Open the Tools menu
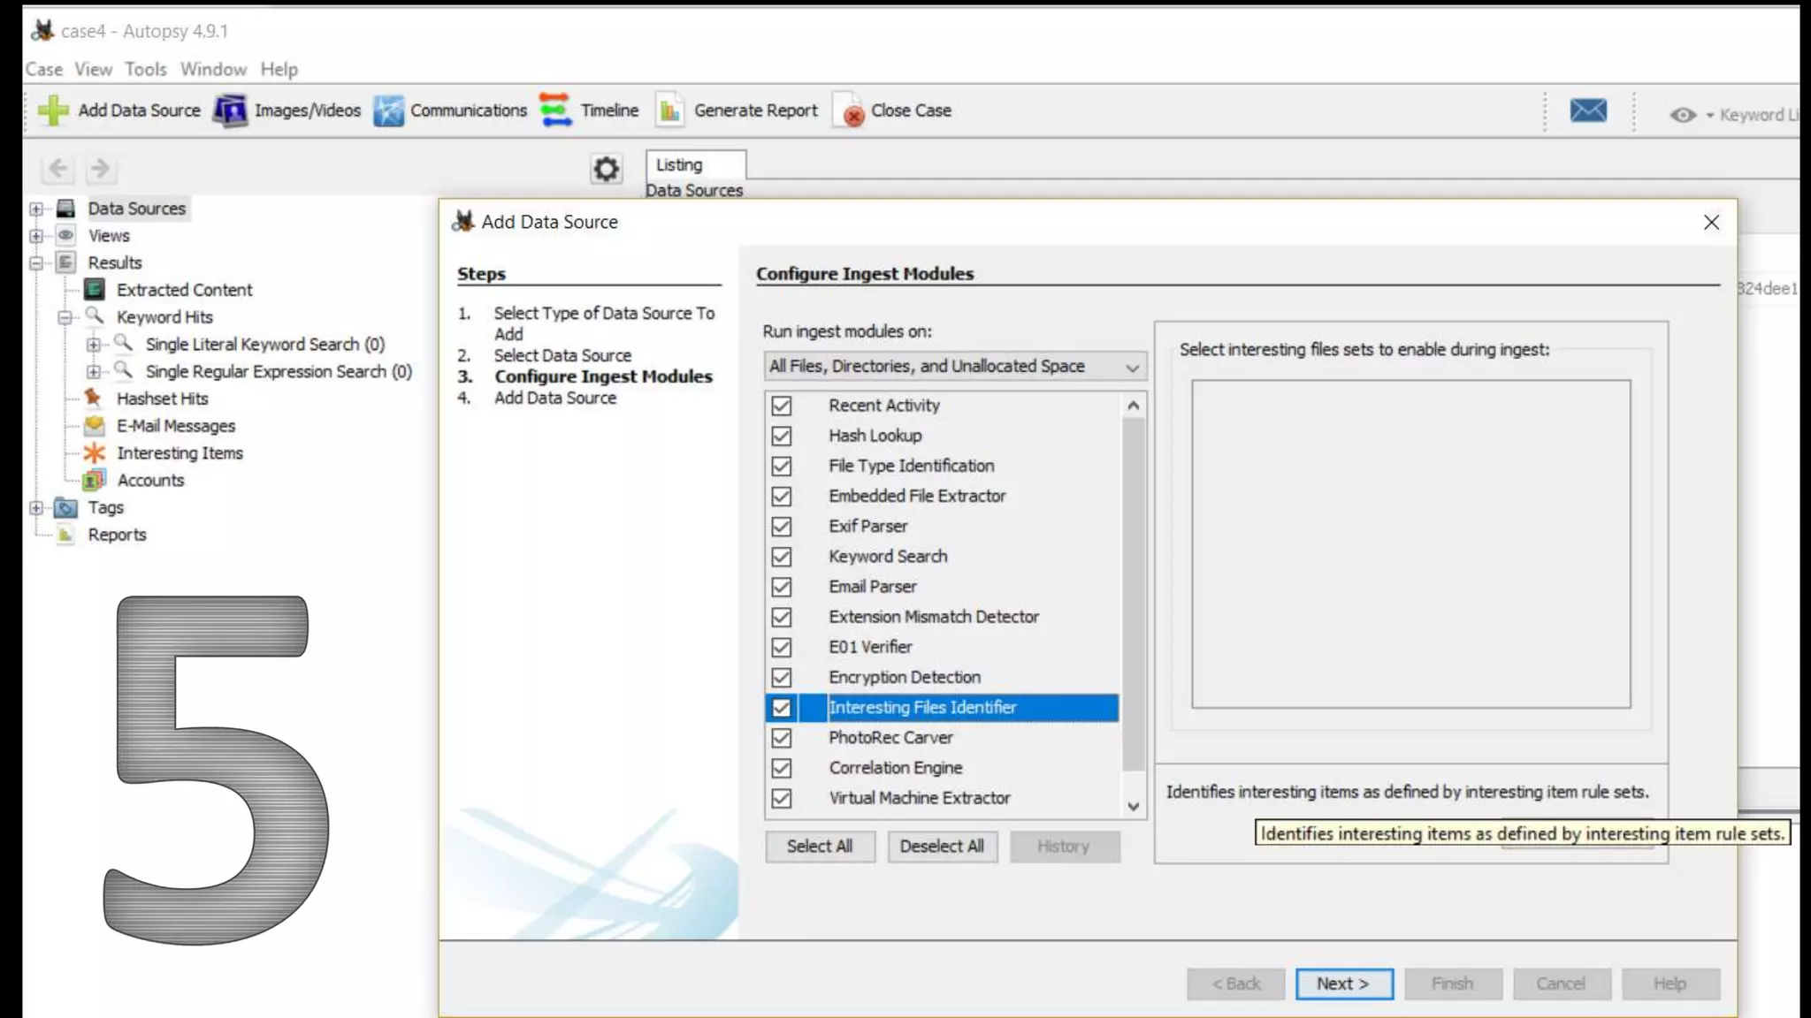Viewport: 1811px width, 1018px height. click(x=145, y=69)
